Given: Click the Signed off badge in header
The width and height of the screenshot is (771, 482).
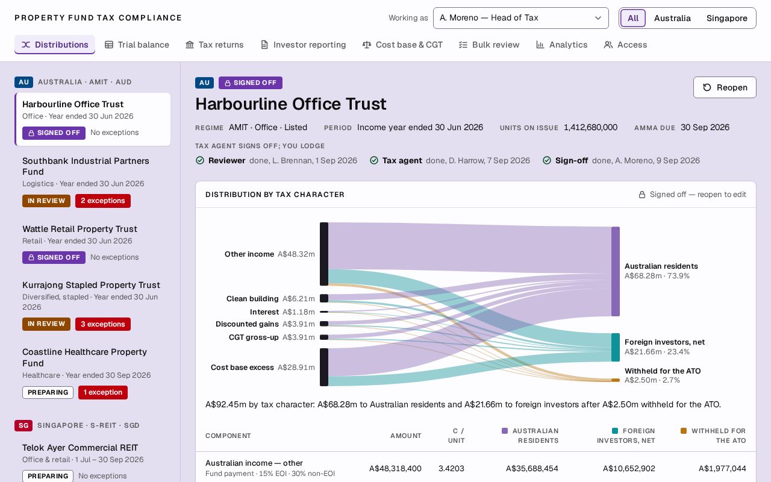Looking at the screenshot, I should (x=251, y=83).
